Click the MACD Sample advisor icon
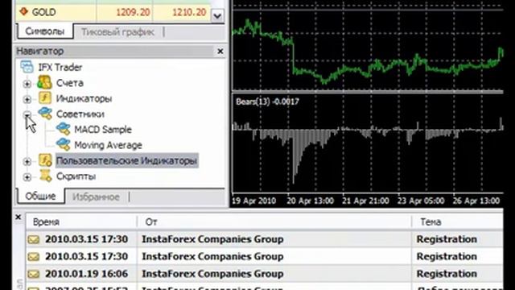Image resolution: width=515 pixels, height=290 pixels. pos(63,129)
